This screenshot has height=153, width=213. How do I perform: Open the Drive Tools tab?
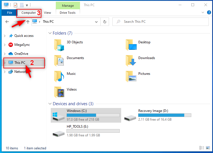click(x=68, y=13)
